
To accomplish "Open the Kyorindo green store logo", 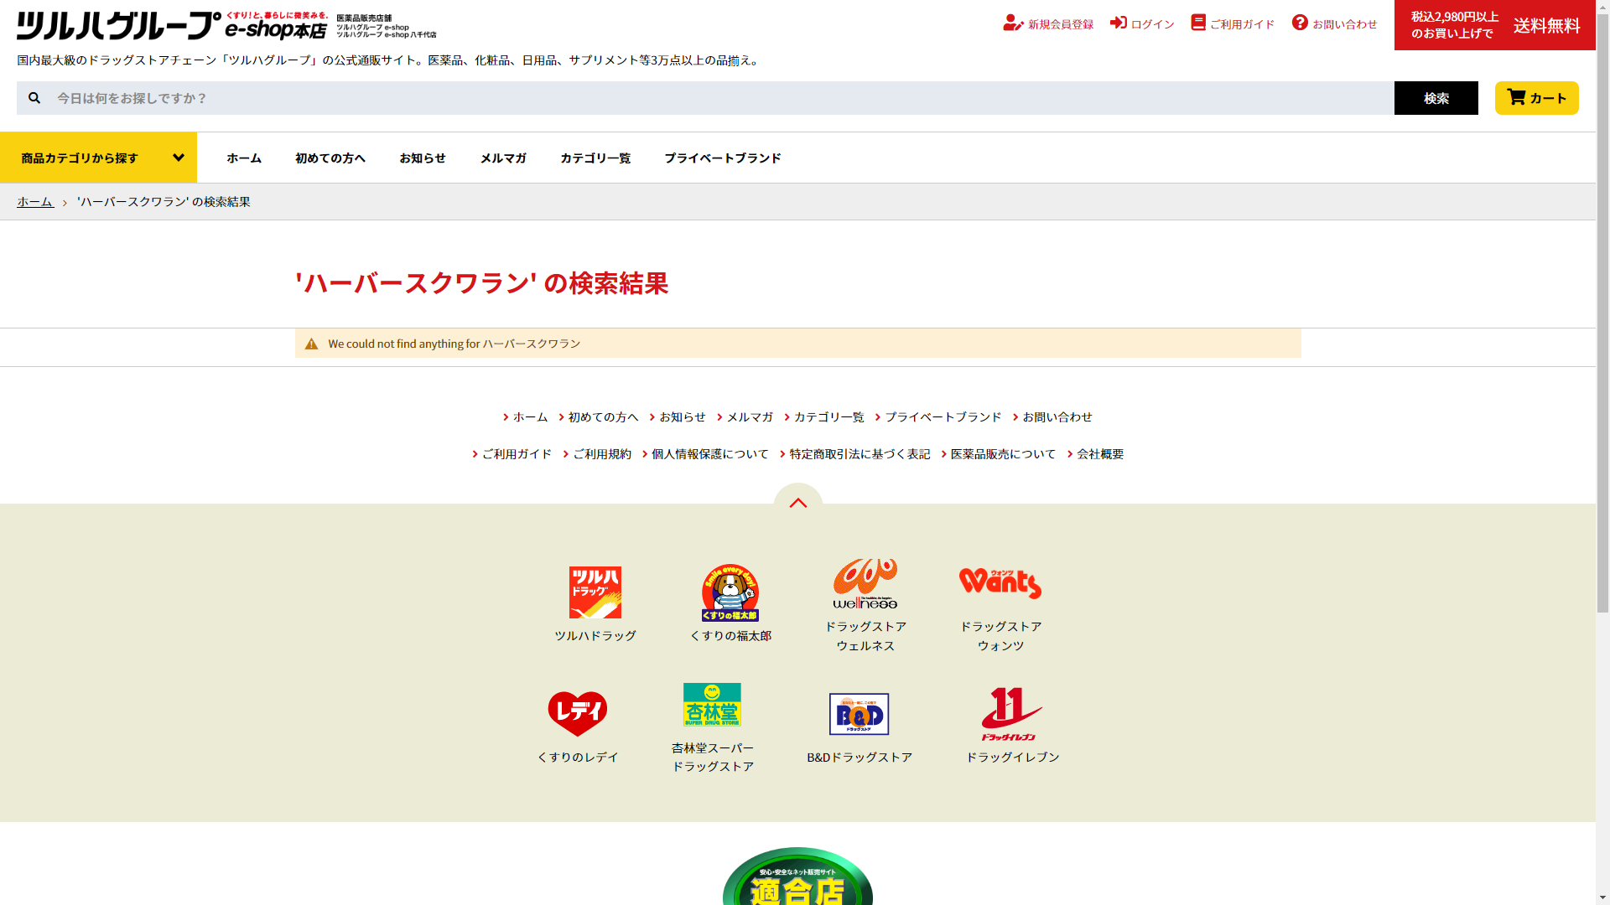I will pos(712,705).
